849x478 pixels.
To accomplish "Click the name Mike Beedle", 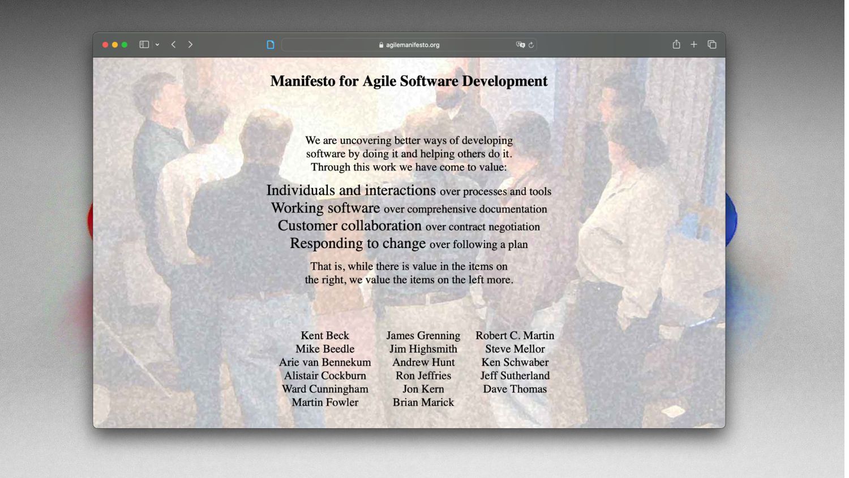I will click(x=325, y=349).
